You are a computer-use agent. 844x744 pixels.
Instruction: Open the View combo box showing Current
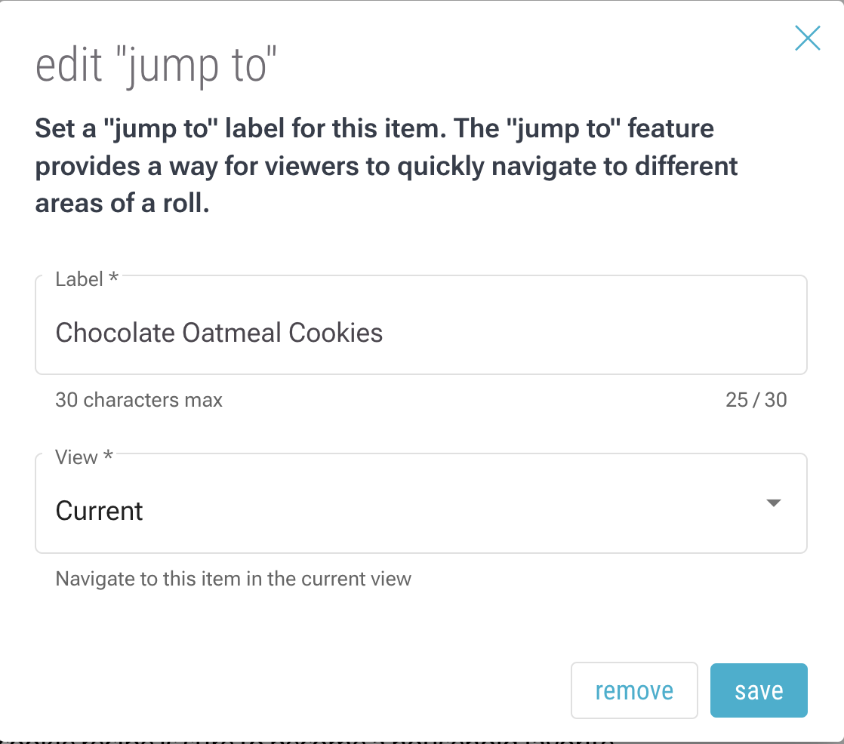(x=420, y=503)
